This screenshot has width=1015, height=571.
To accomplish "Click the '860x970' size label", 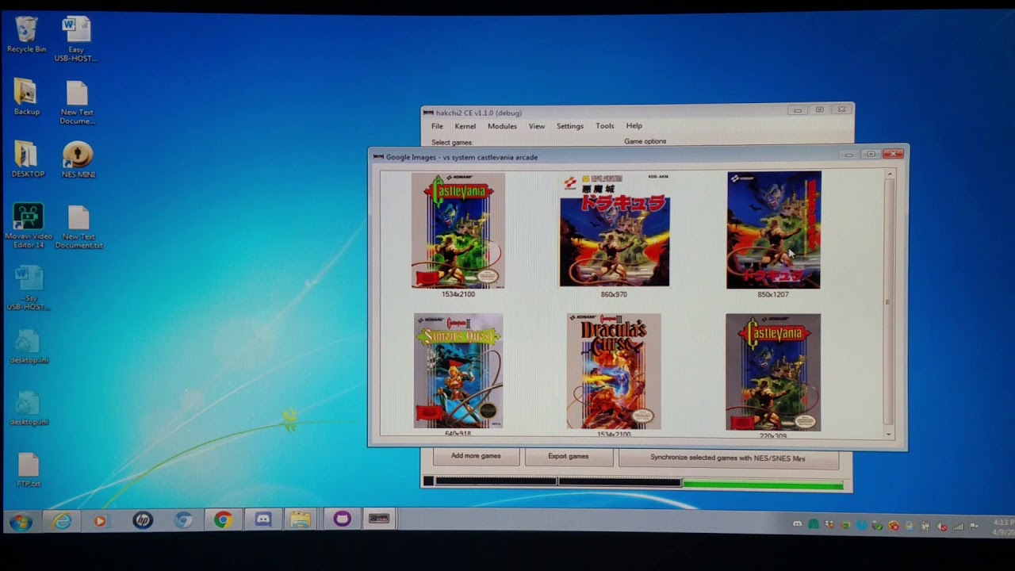I will click(x=614, y=294).
